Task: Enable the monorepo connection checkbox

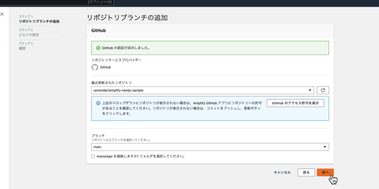Action: (93, 156)
